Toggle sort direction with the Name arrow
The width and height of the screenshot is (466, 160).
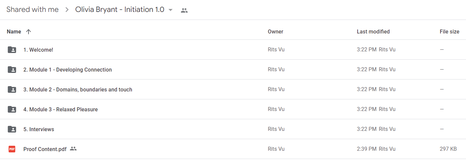pos(29,32)
